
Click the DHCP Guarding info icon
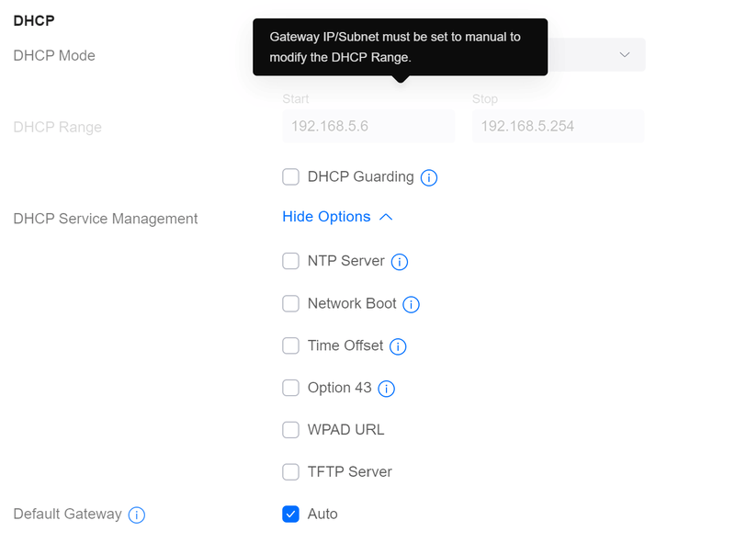[428, 177]
